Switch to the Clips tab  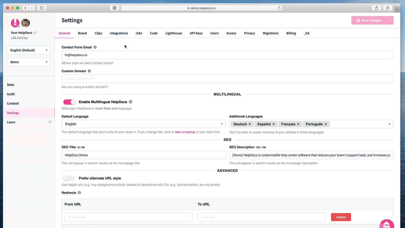(98, 33)
